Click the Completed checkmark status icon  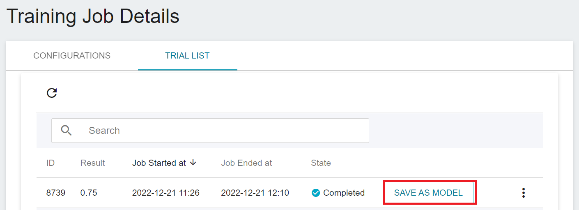pyautogui.click(x=316, y=193)
